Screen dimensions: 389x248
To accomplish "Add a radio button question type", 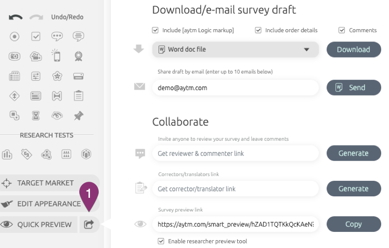I will coord(15,37).
